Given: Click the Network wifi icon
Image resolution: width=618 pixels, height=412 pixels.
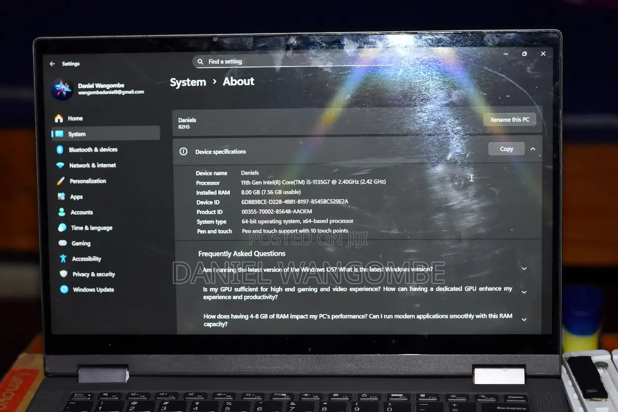Looking at the screenshot, I should [x=60, y=165].
